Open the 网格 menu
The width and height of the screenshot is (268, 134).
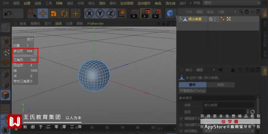pyautogui.click(x=59, y=3)
